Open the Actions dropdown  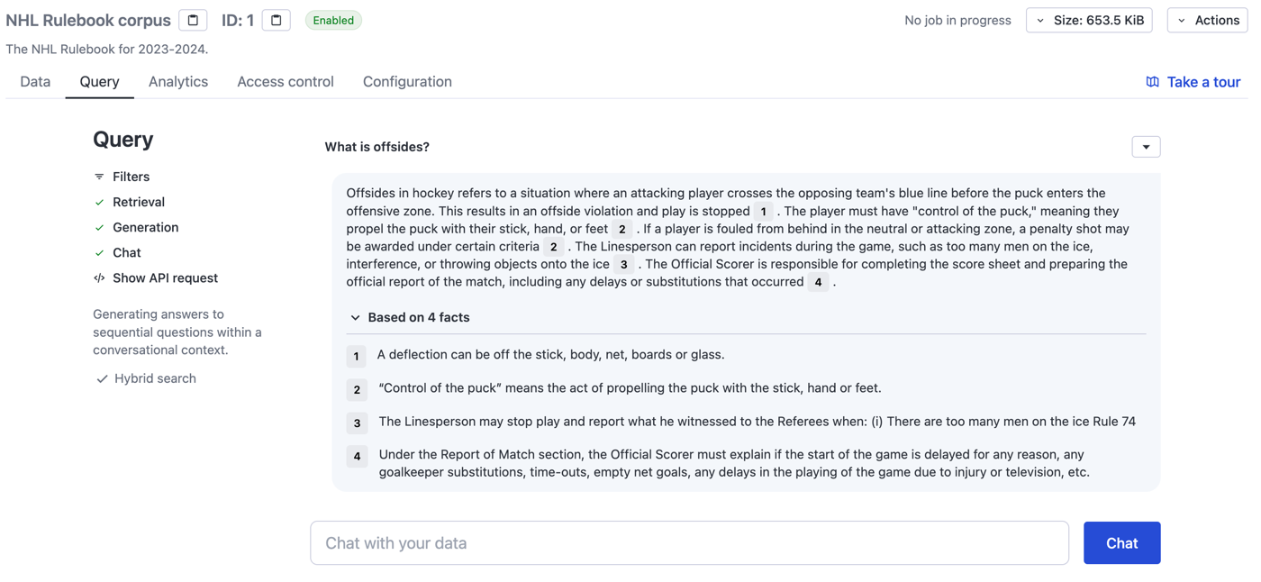pos(1207,19)
